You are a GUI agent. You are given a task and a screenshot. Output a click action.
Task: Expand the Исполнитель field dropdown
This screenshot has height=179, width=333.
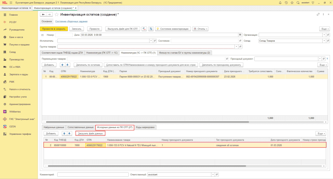click(151, 41)
